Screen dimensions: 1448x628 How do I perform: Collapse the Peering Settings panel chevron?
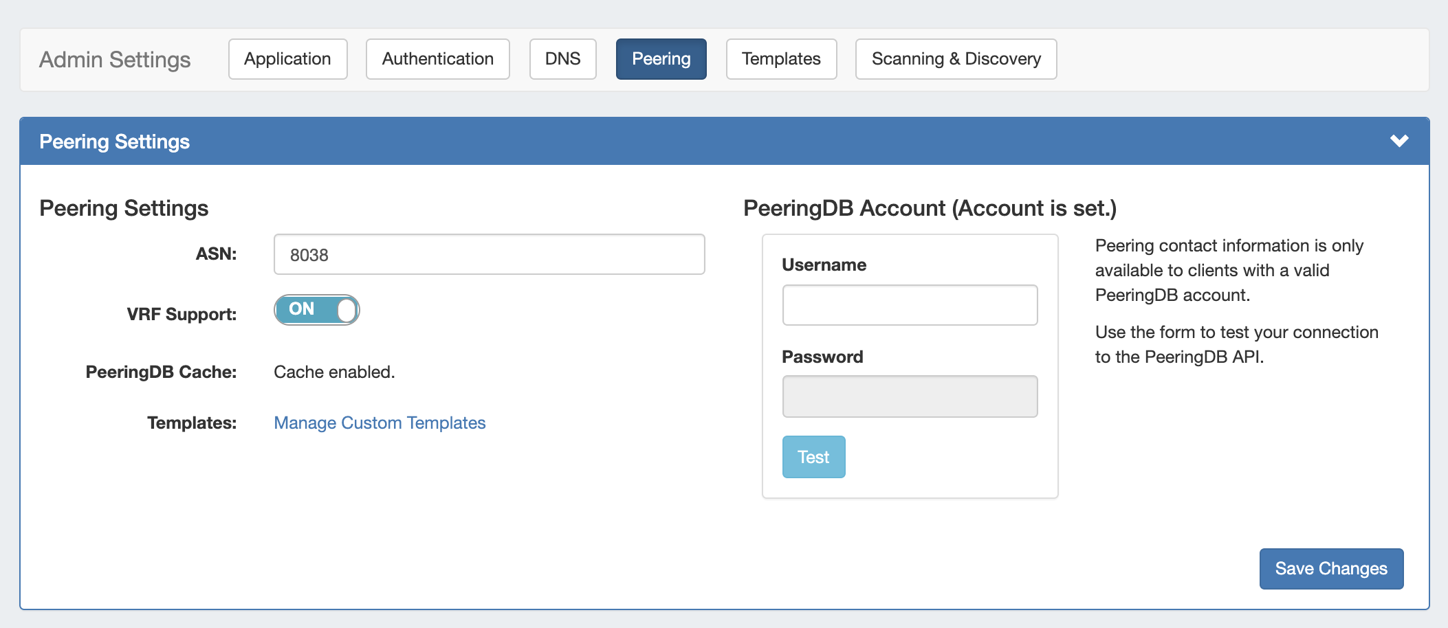tap(1398, 141)
